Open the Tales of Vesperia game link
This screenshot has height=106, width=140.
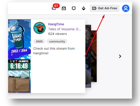65,29
